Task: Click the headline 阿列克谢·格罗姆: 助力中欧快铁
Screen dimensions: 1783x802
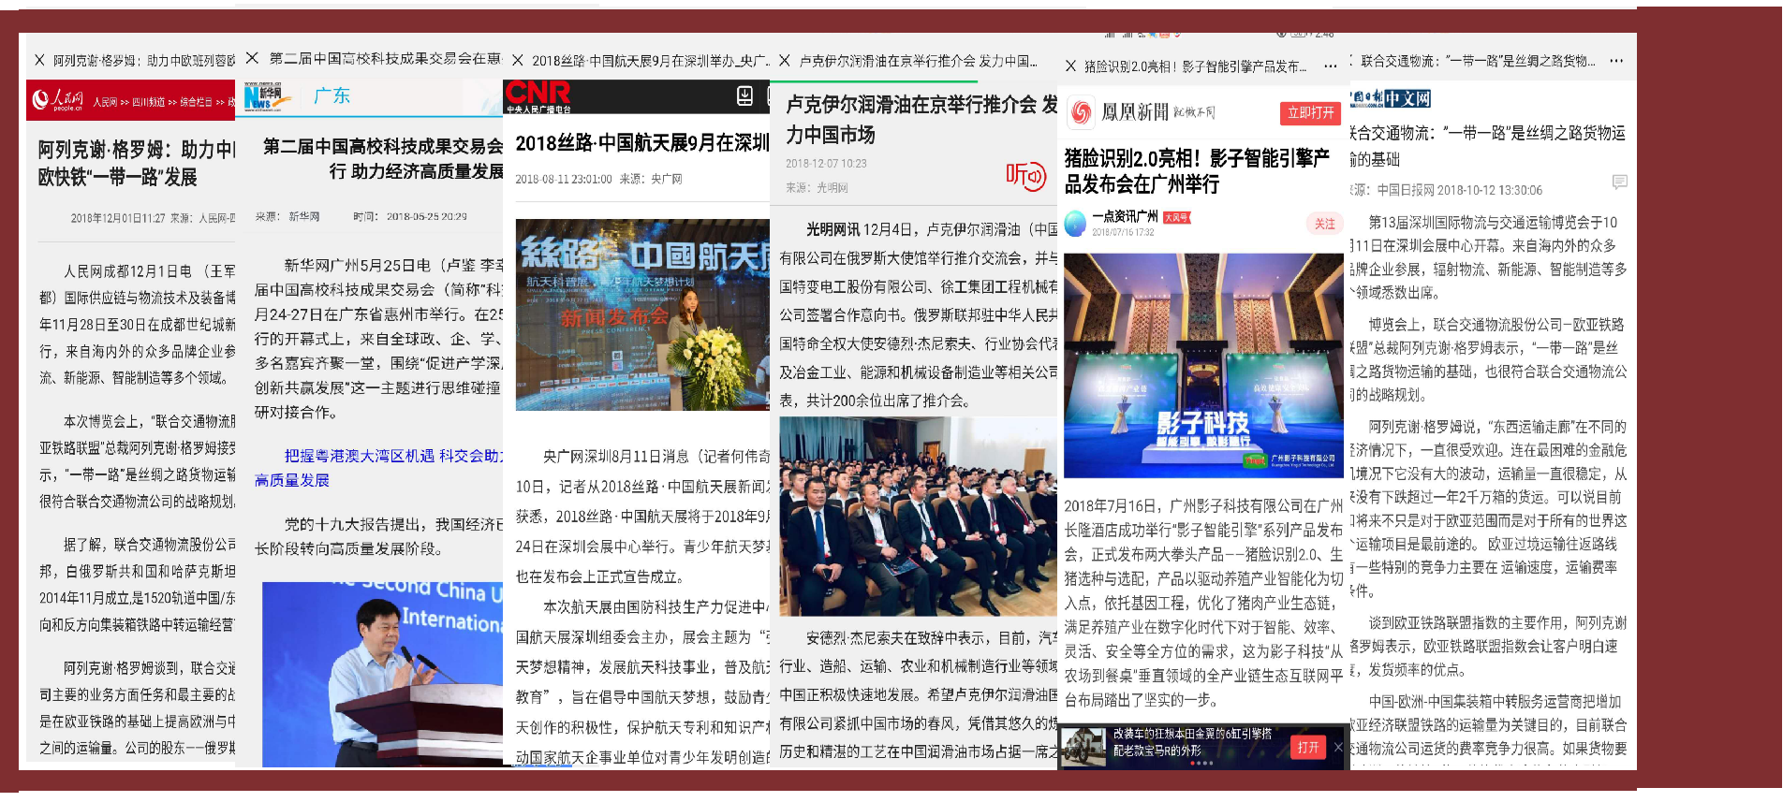Action: pyautogui.click(x=136, y=163)
